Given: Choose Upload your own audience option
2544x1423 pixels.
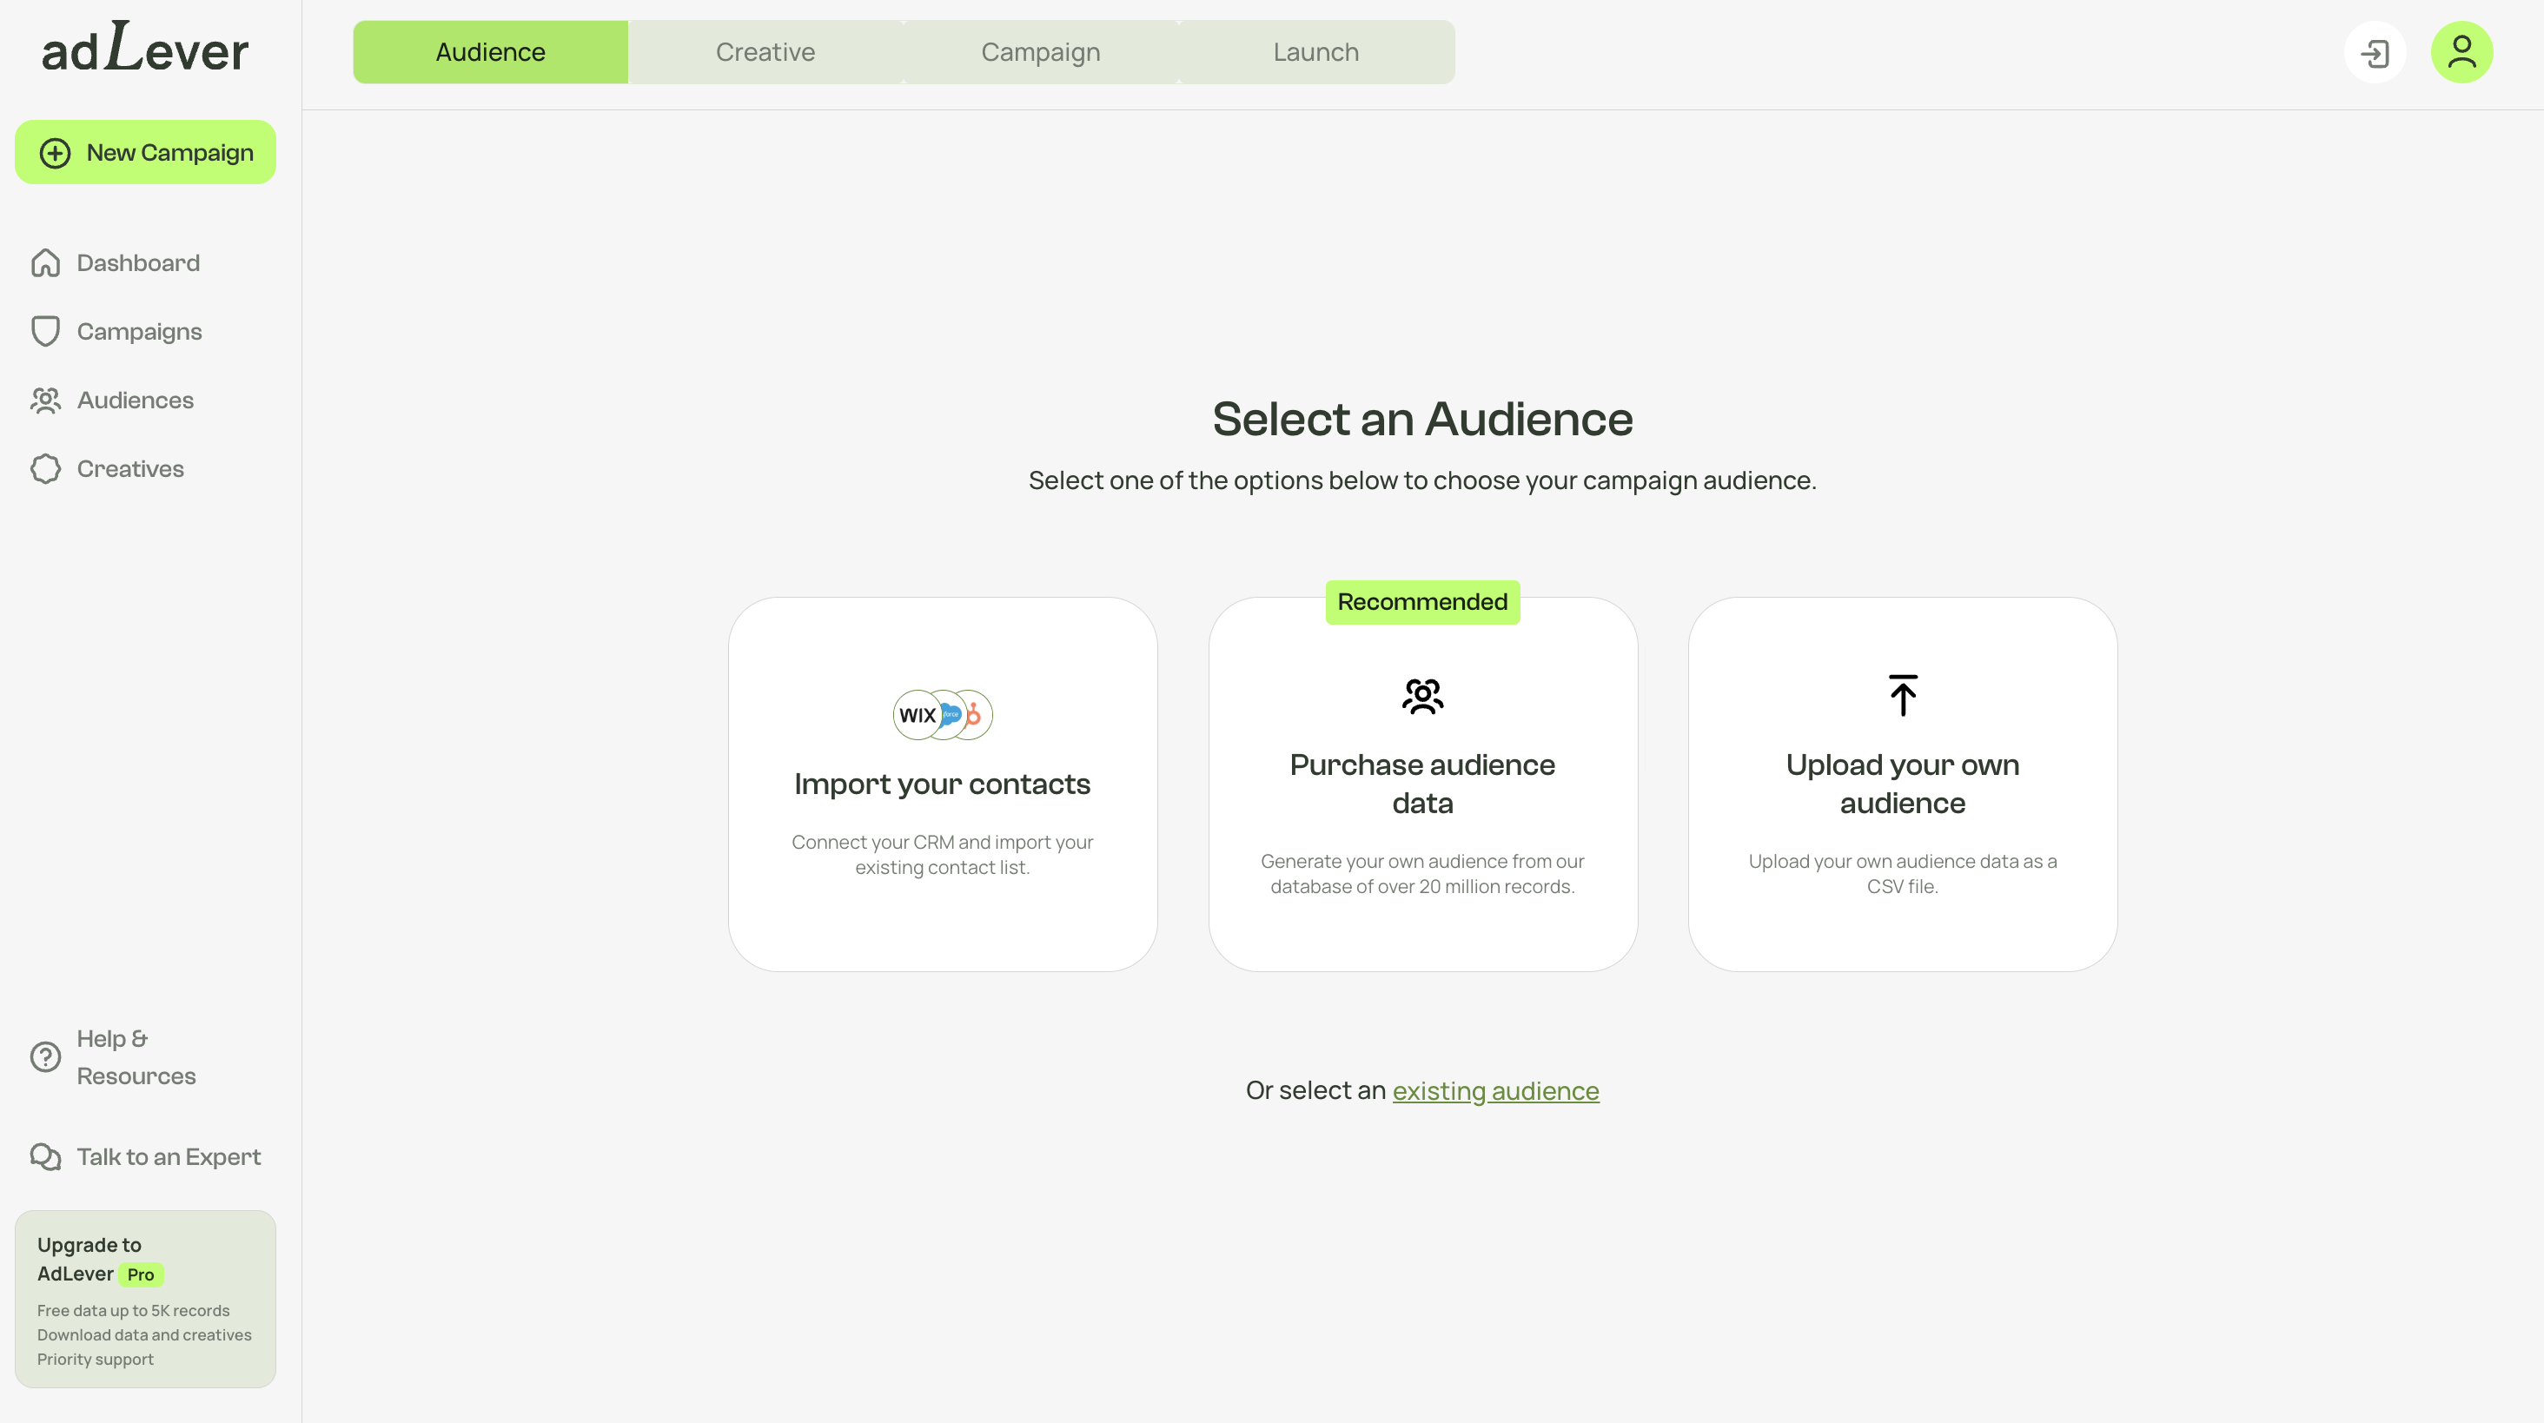Looking at the screenshot, I should [x=1903, y=784].
